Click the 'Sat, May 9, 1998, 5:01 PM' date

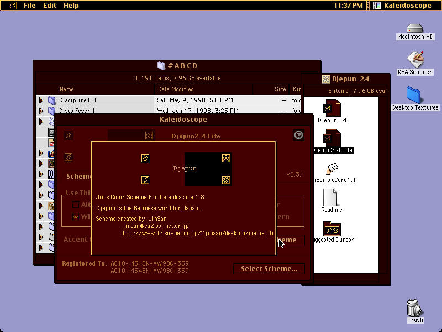click(x=195, y=100)
